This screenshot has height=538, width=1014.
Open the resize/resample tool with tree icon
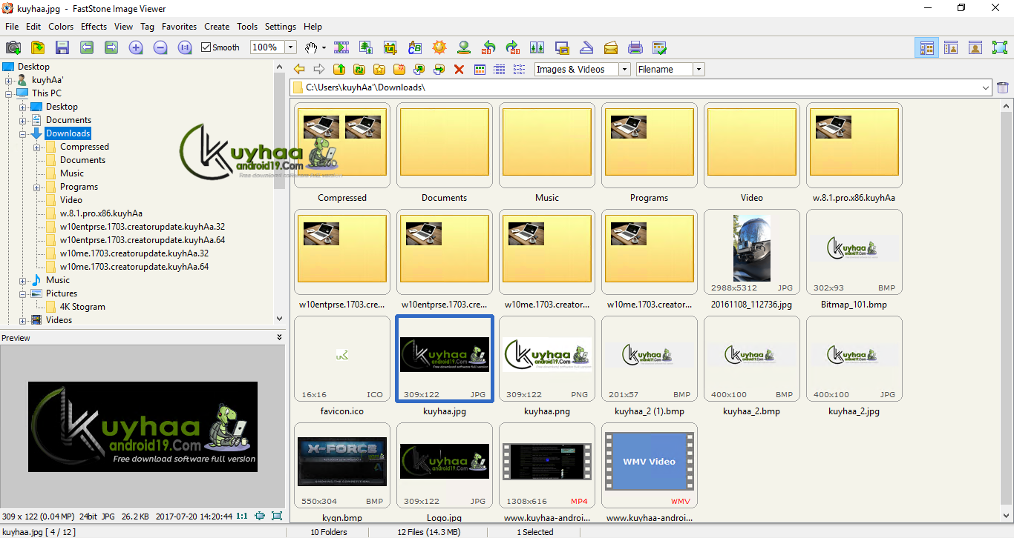pyautogui.click(x=366, y=47)
